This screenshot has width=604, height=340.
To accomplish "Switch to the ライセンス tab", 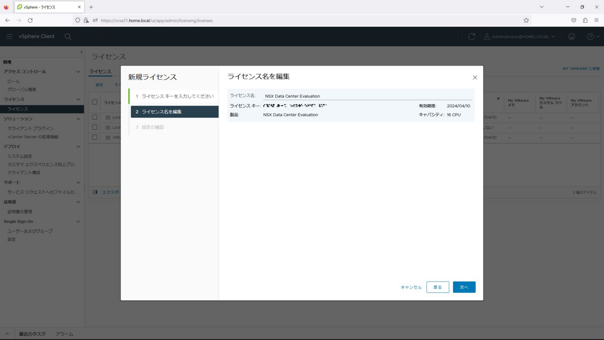I will click(100, 72).
